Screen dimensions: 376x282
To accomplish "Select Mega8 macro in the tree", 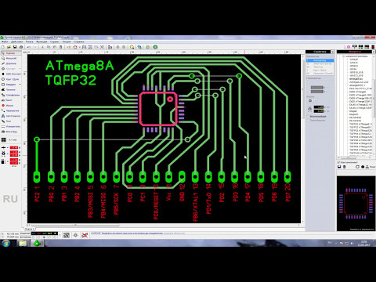I will click(x=353, y=111).
